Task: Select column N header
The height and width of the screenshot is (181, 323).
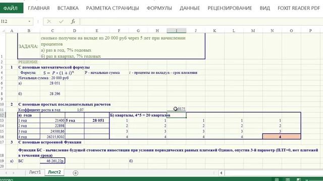Action: (272, 31)
